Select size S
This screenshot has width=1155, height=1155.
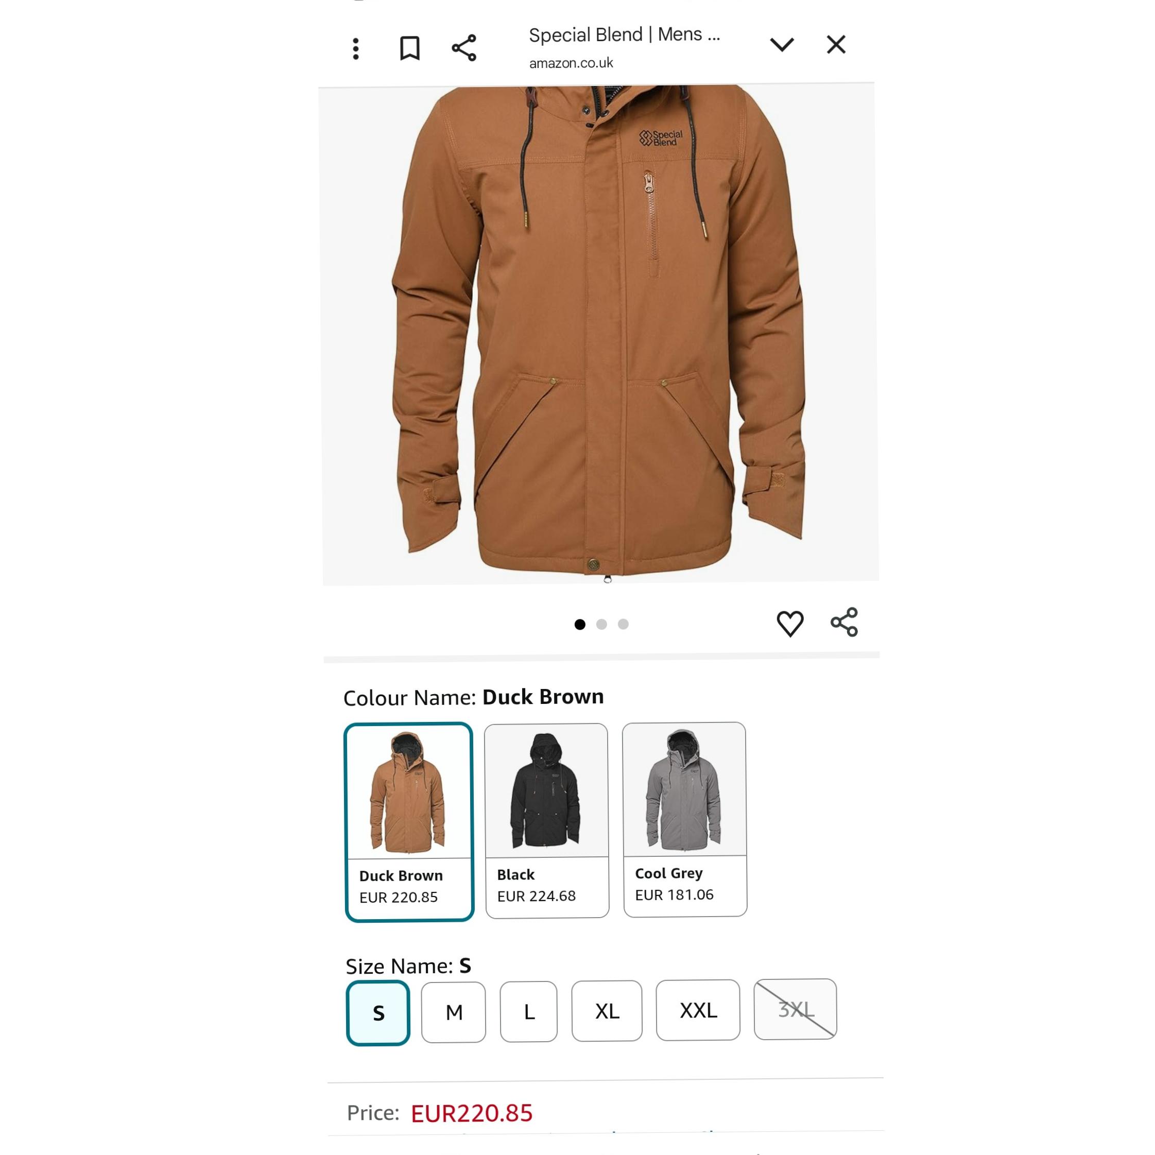[378, 1013]
